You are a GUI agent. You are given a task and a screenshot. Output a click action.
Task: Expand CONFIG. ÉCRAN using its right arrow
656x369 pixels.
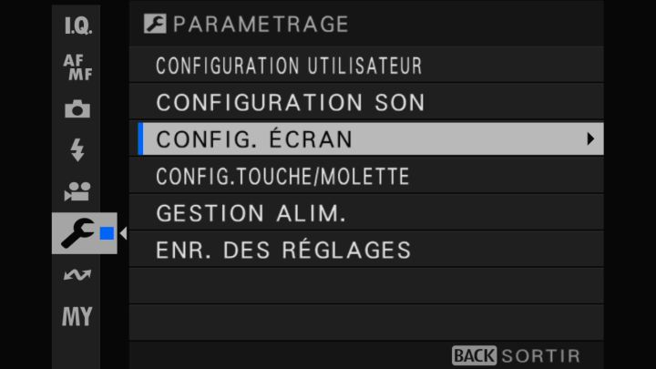pyautogui.click(x=590, y=139)
